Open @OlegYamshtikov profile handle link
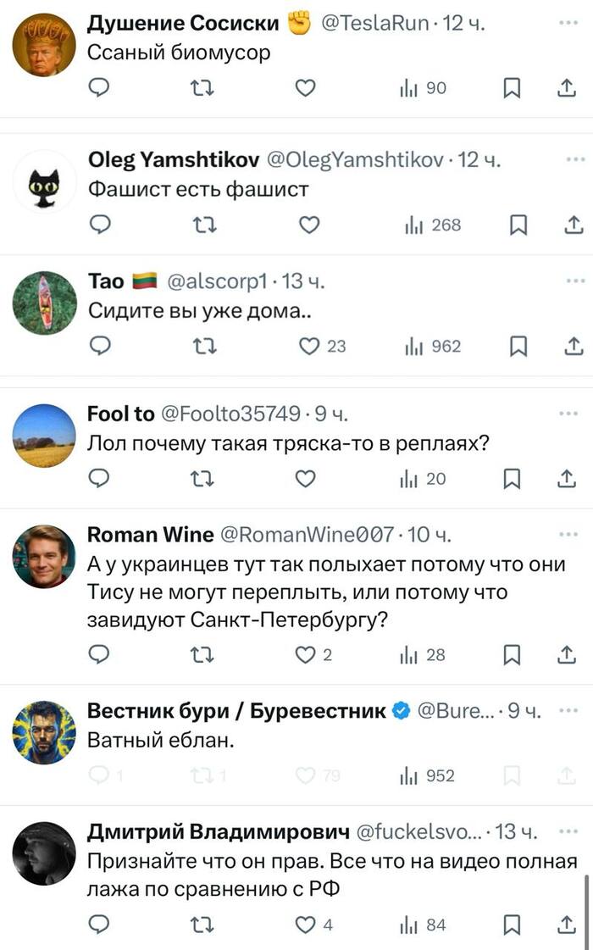This screenshot has height=950, width=593. 357,159
